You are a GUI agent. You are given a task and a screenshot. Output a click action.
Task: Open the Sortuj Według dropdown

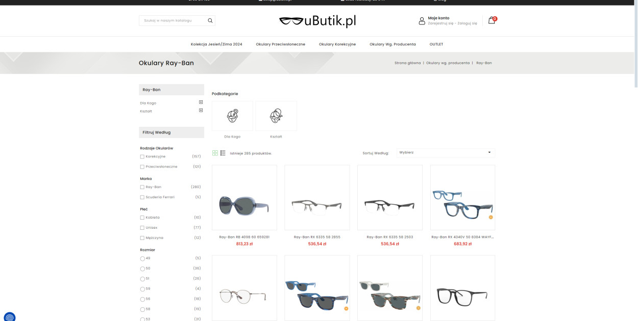tap(445, 152)
